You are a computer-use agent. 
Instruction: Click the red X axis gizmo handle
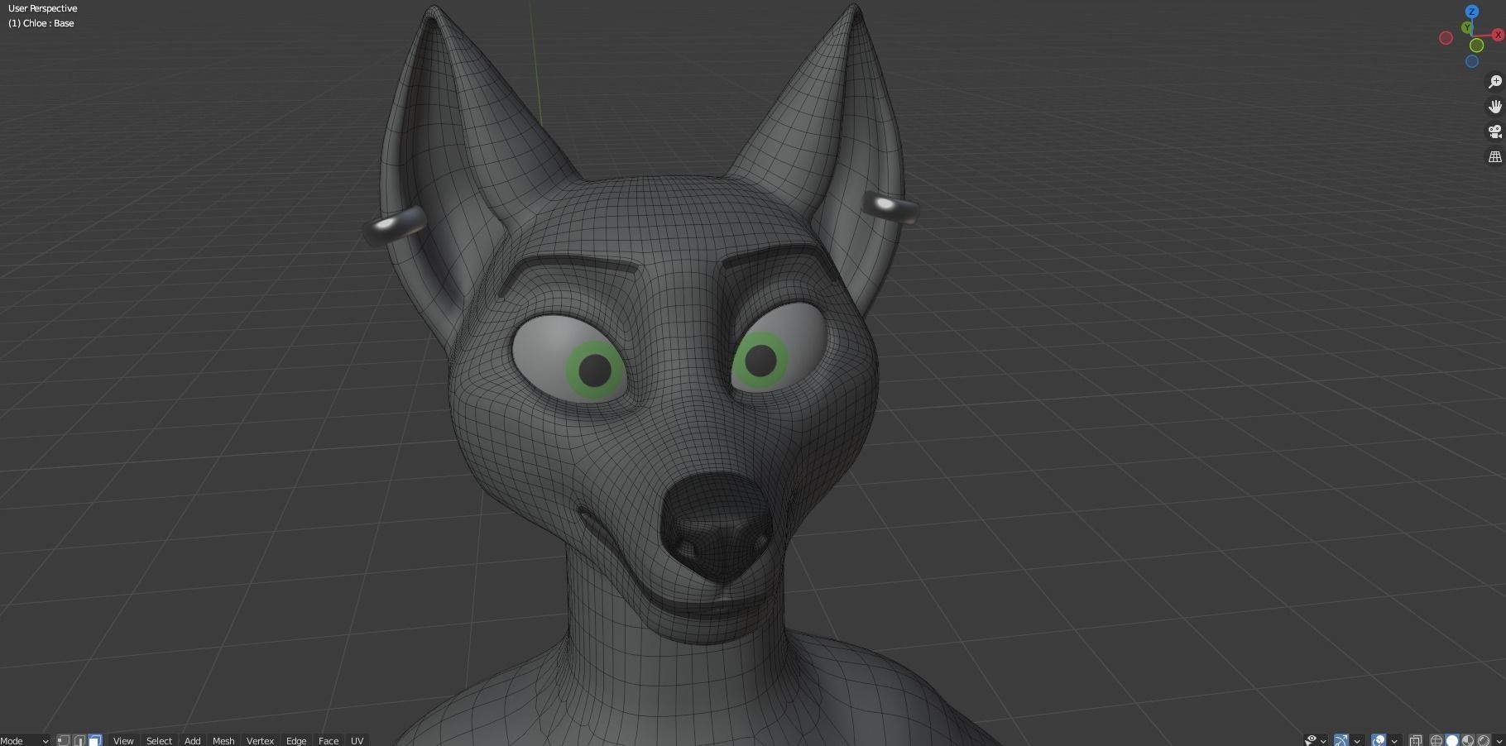(1498, 35)
